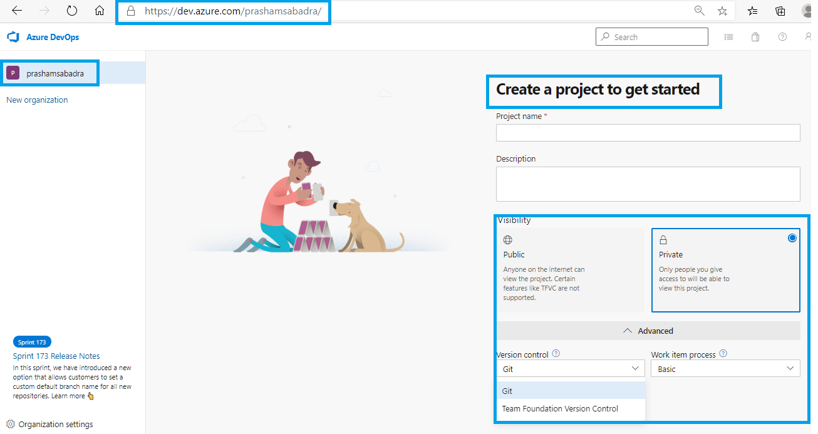Open the Marketplace shopping bag icon
Viewport: 818px width, 434px height.
pos(755,36)
